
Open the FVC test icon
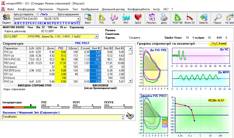pyautogui.click(x=102, y=19)
